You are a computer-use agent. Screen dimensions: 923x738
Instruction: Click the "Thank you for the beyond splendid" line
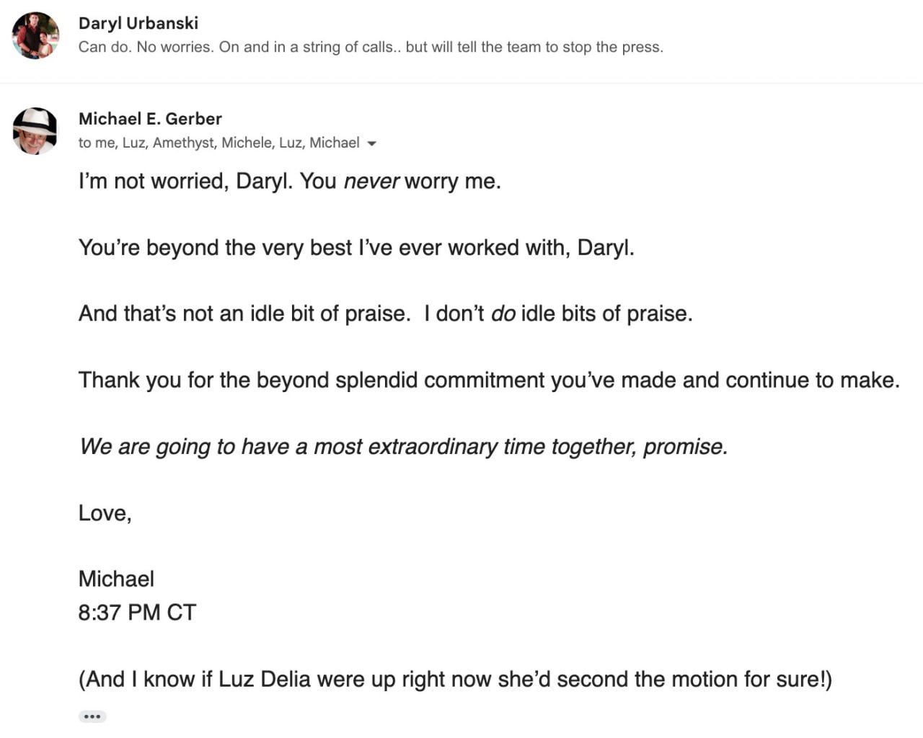click(x=489, y=381)
